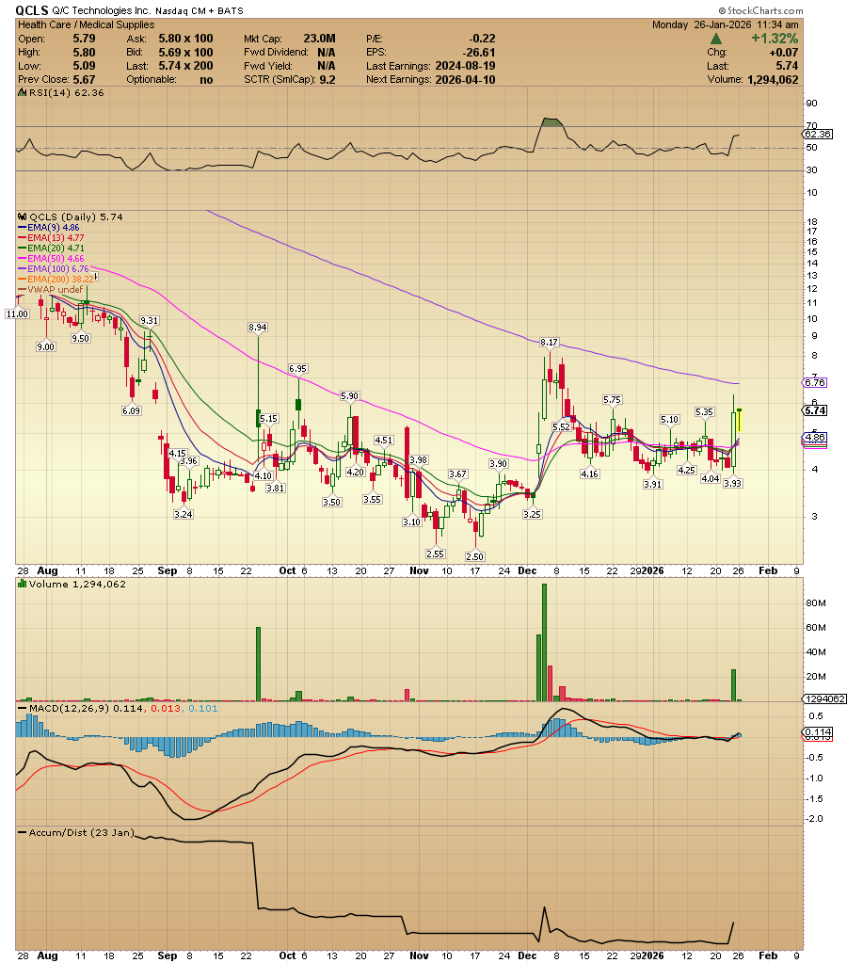Click the 3.24 September low label
Screen dimensions: 847x963
[x=183, y=514]
